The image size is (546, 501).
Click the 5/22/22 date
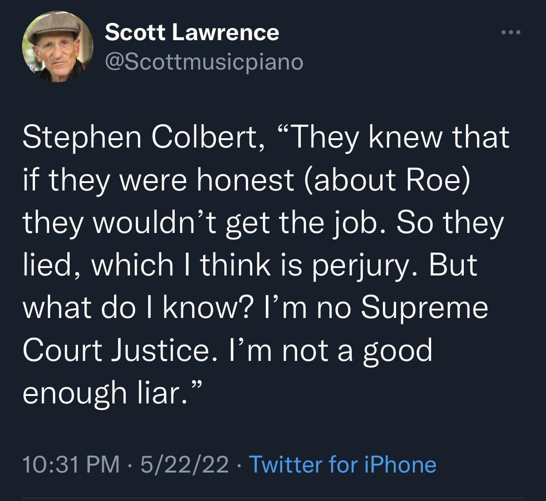pyautogui.click(x=184, y=465)
